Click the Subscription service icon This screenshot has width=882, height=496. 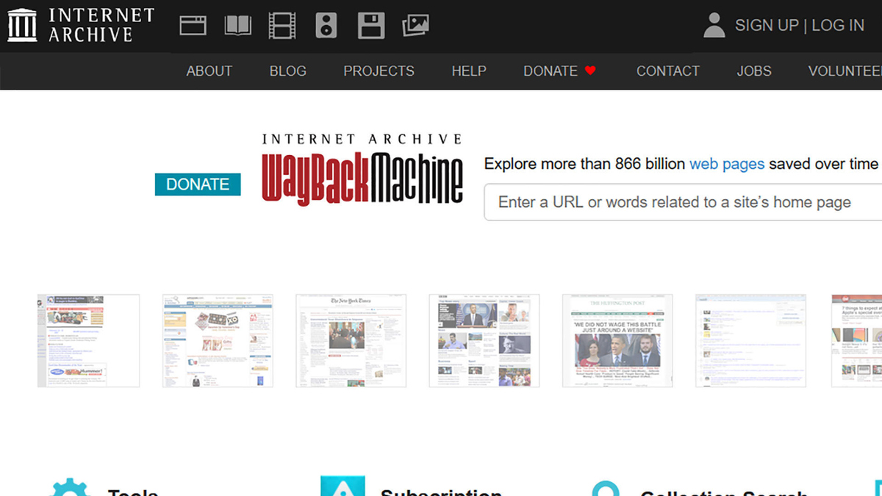(x=343, y=486)
